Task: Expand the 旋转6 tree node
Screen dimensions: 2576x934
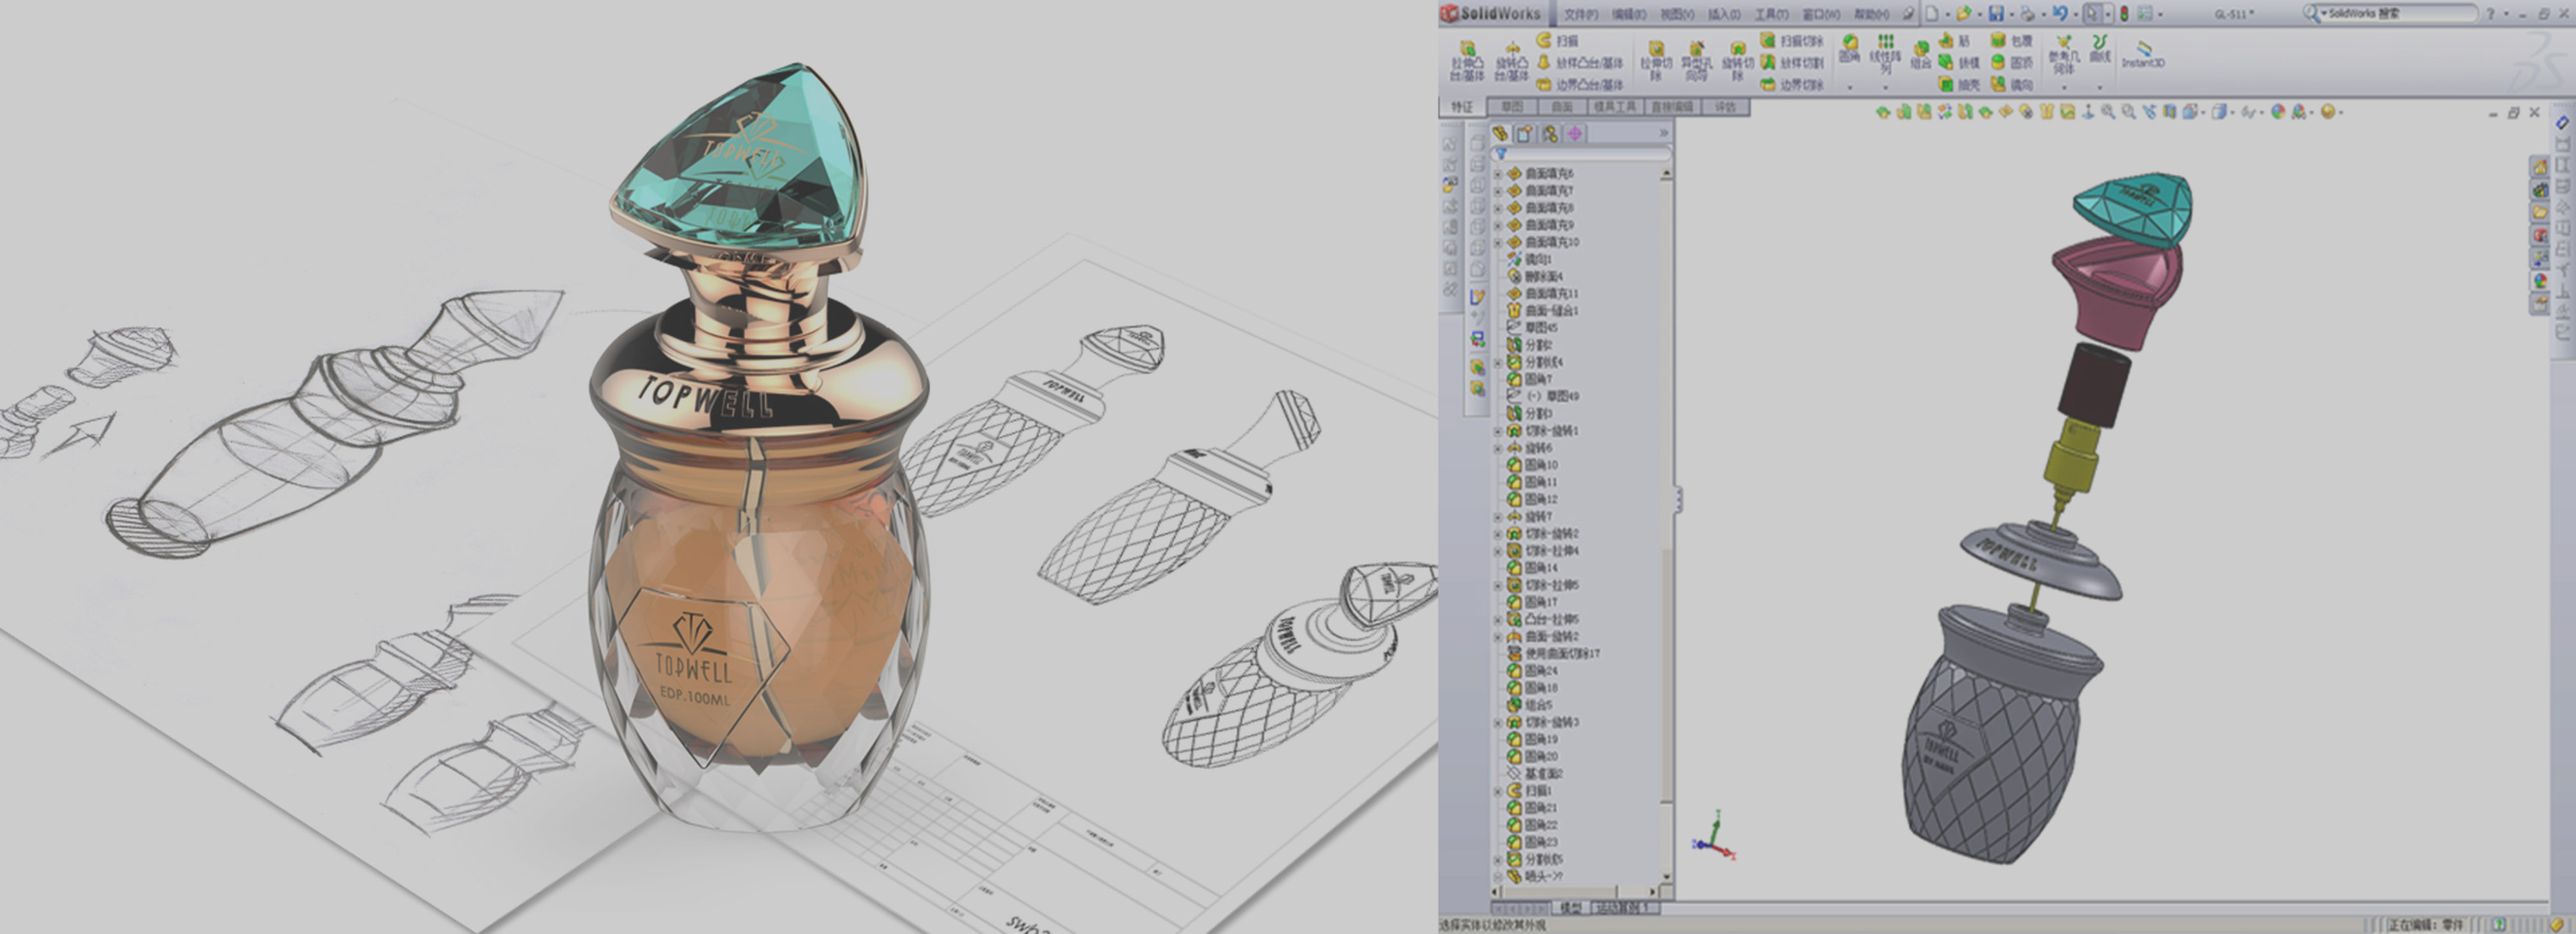Action: [x=1498, y=448]
